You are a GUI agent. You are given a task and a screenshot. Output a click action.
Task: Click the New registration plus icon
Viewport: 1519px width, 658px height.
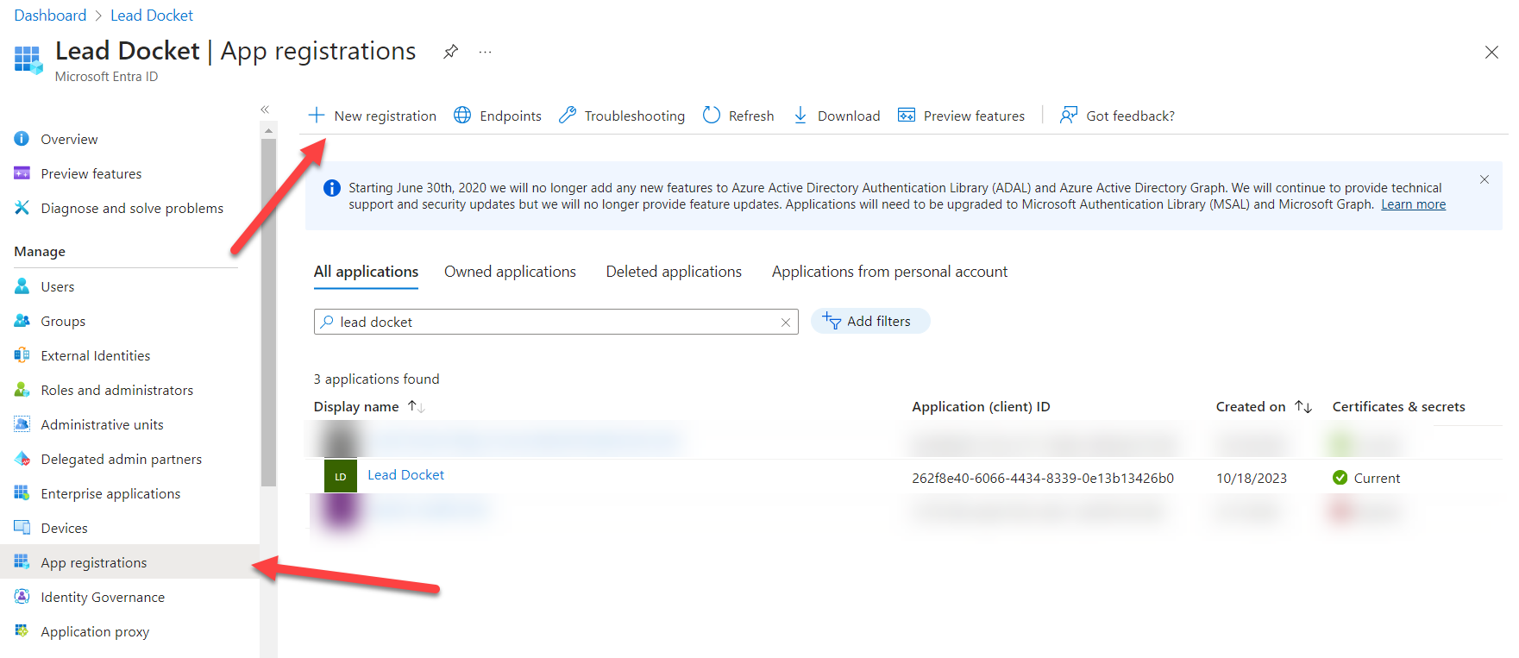[317, 116]
